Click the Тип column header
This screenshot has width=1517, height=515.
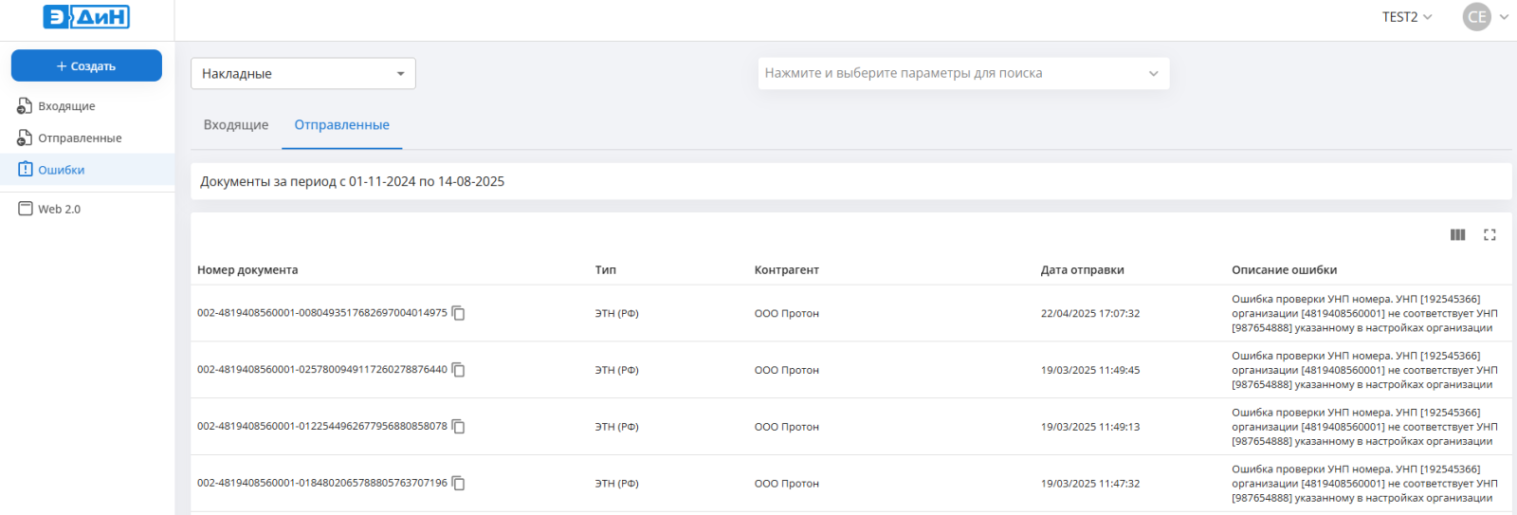[606, 270]
